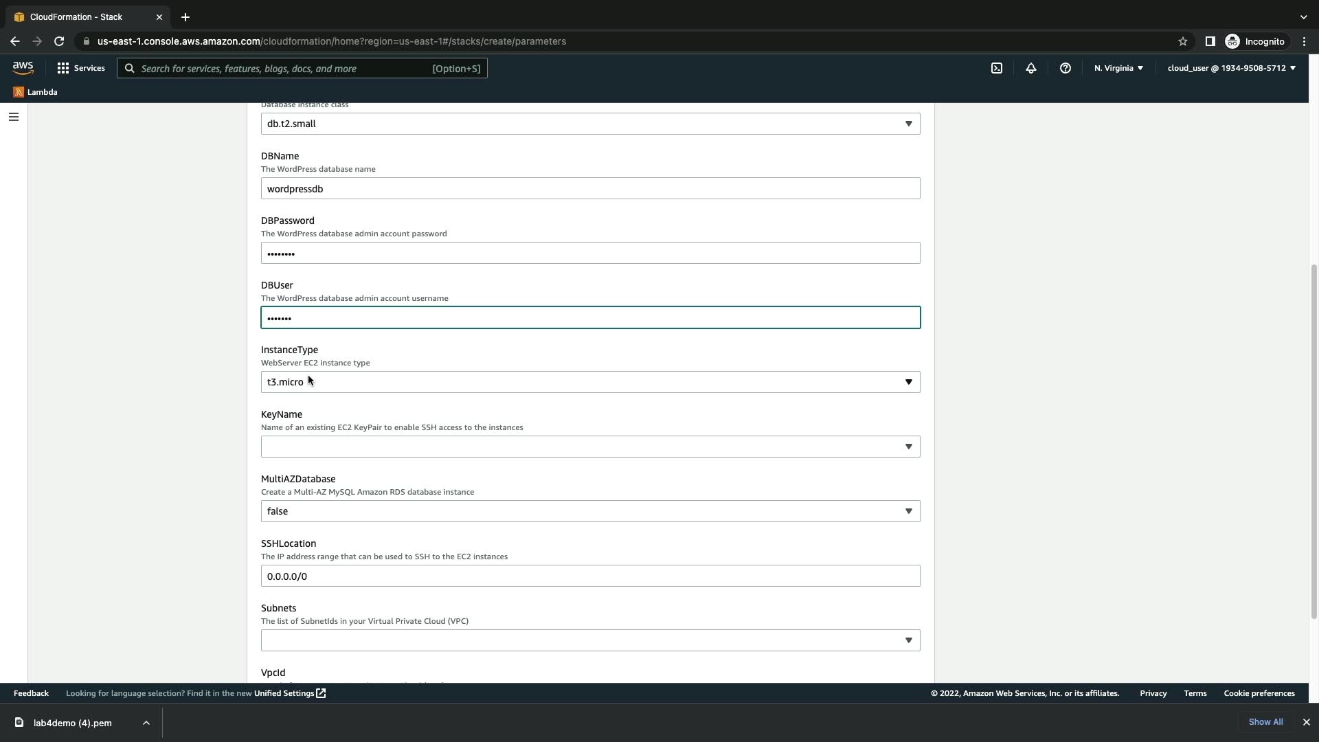The image size is (1319, 742).
Task: Change the MultiAZDatabase false dropdown
Action: pos(590,511)
